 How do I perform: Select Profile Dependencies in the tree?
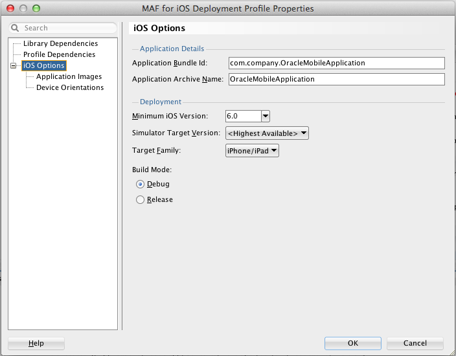pos(59,54)
